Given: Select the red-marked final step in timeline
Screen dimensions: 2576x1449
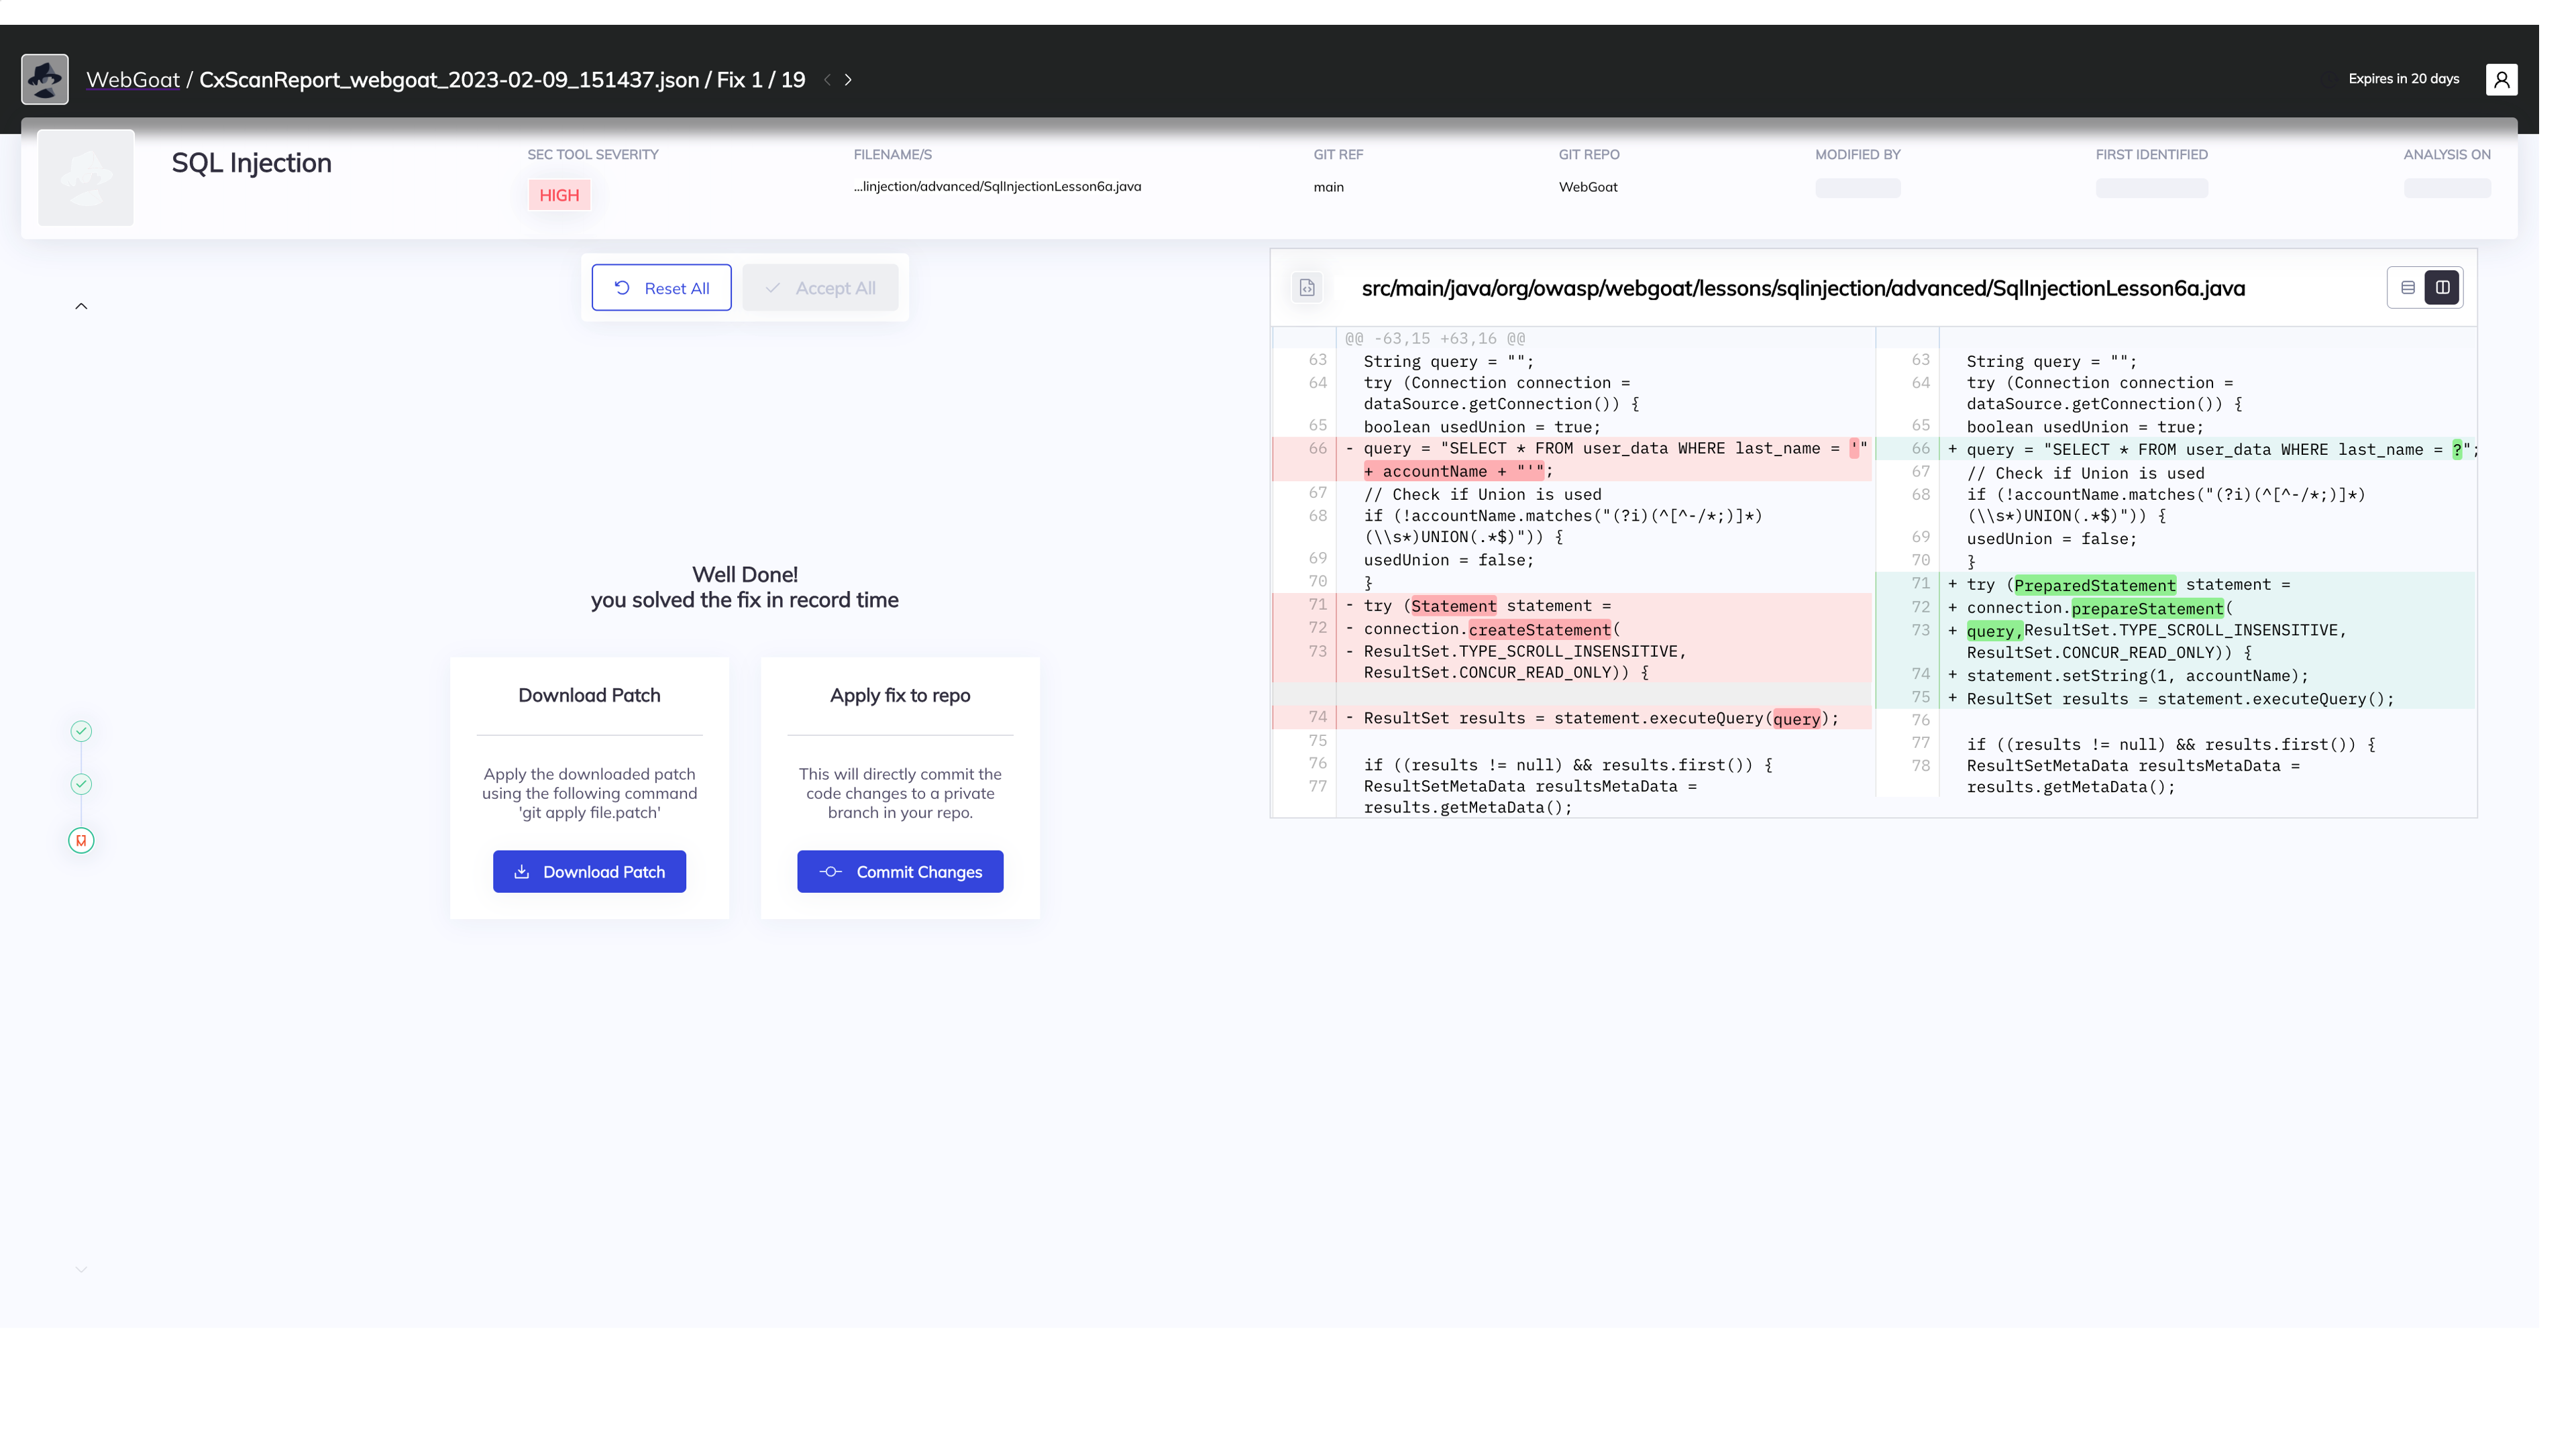Looking at the screenshot, I should pos(81,841).
